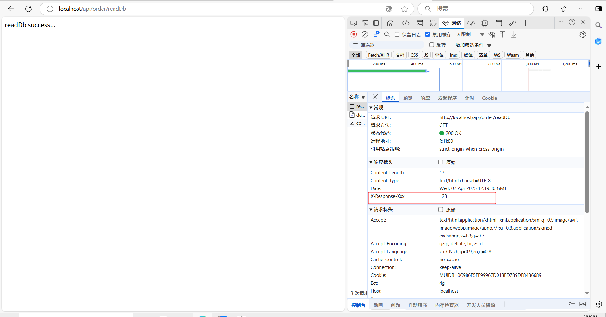Screen dimensions: 606x317
Task: Collapse the 响应标头 section
Action: tap(371, 162)
